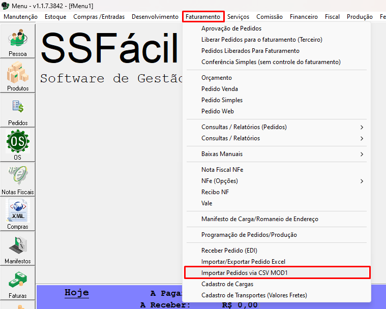Select Manifesto de Carga/Romaneio de Endereço

point(277,219)
